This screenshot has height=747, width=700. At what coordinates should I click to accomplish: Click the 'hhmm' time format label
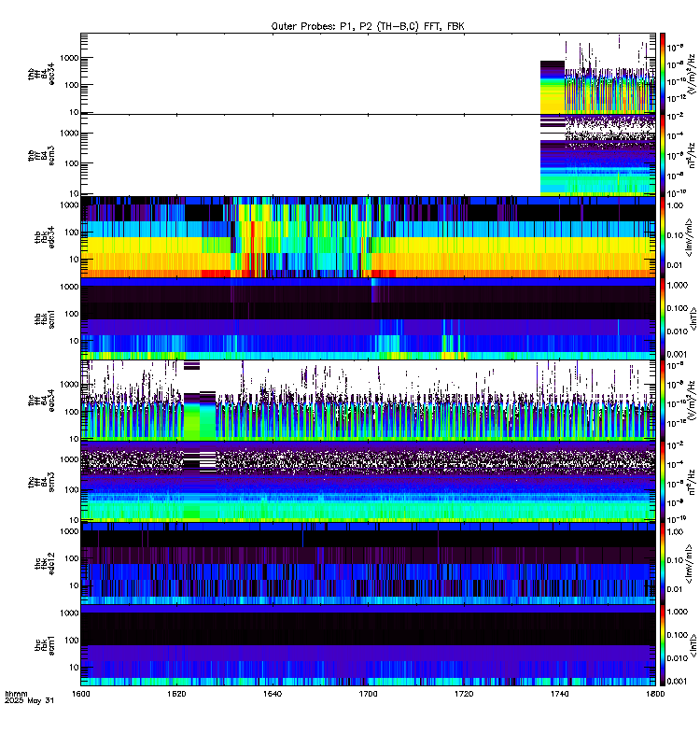tap(16, 694)
